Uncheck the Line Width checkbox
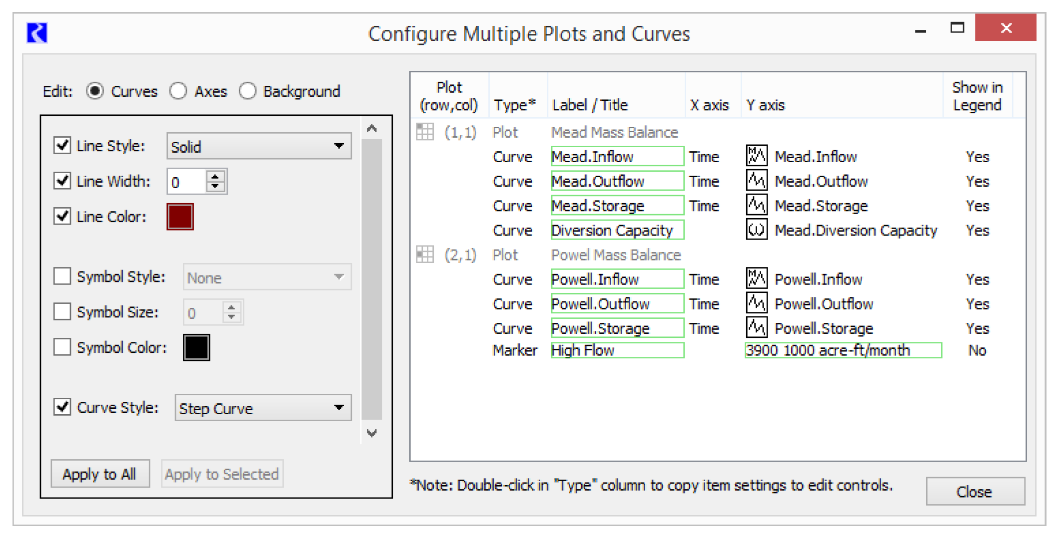Image resolution: width=1064 pixels, height=549 pixels. click(x=62, y=181)
